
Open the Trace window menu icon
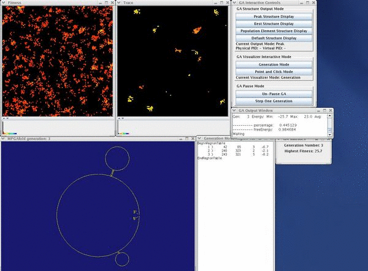click(120, 3)
